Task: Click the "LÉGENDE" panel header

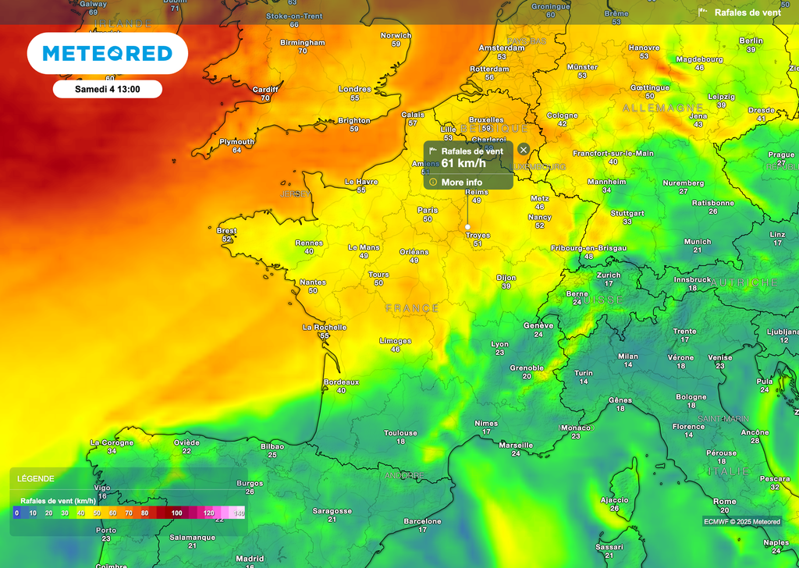Action: (35, 478)
